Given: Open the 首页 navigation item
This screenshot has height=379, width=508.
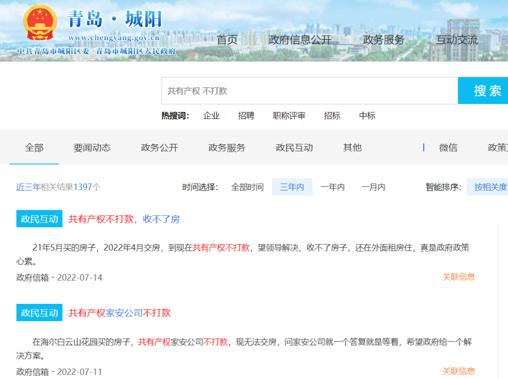Looking at the screenshot, I should (x=227, y=40).
